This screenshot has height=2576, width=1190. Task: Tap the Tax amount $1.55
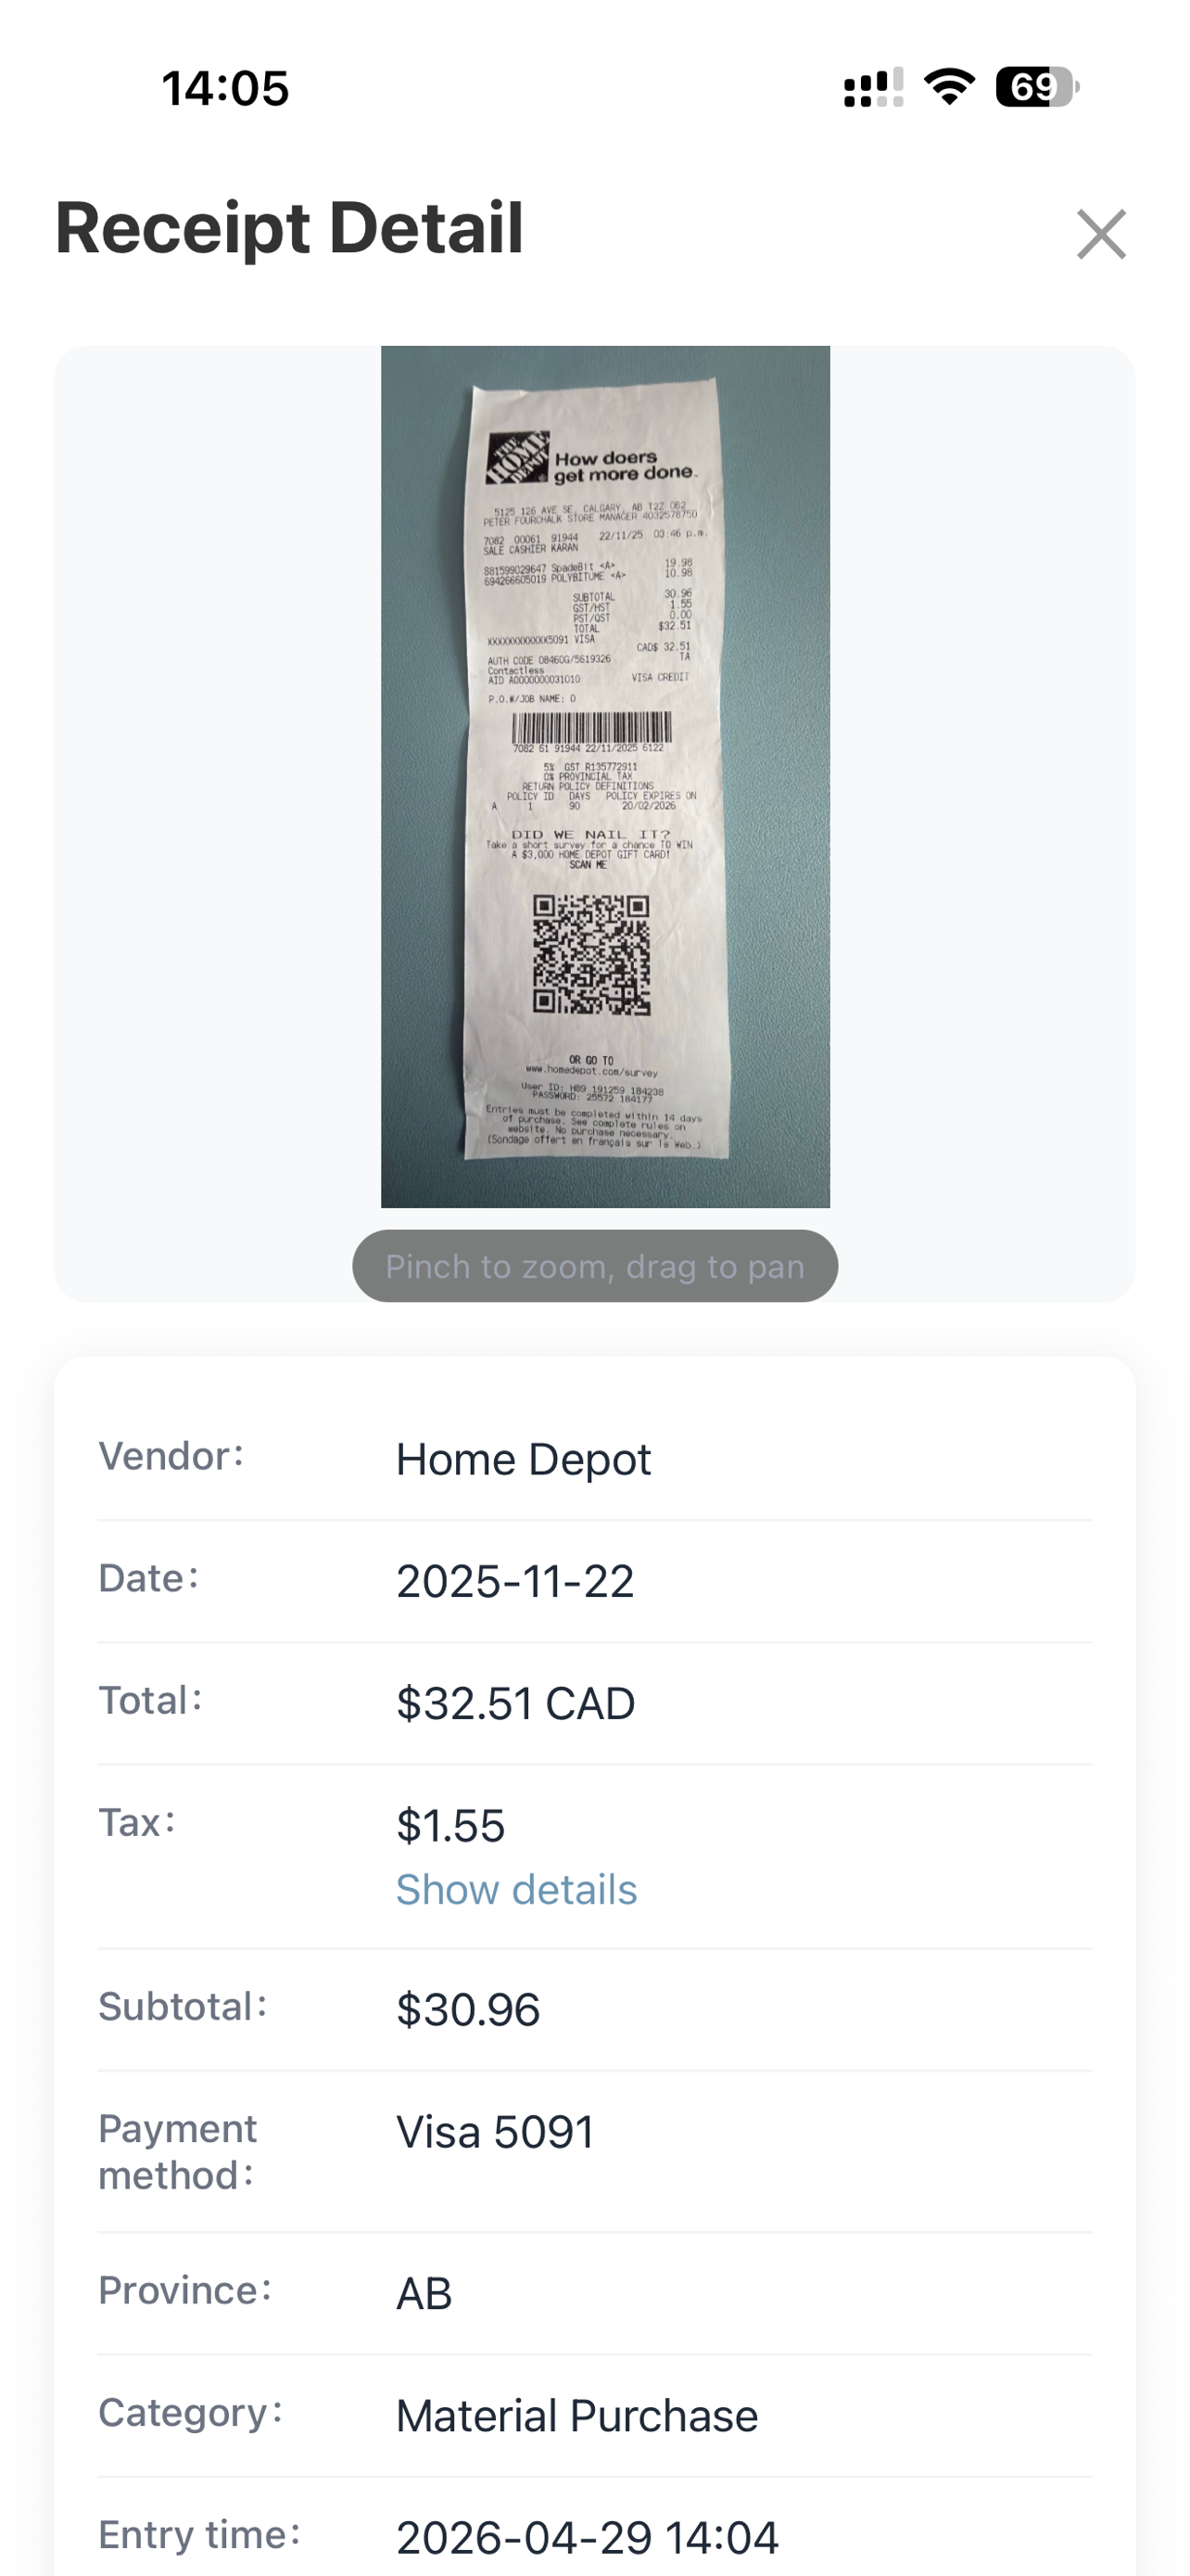click(x=450, y=1826)
